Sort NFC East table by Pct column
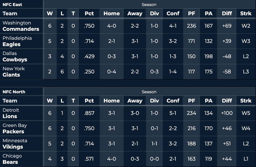256x167 pixels. pyautogui.click(x=89, y=13)
